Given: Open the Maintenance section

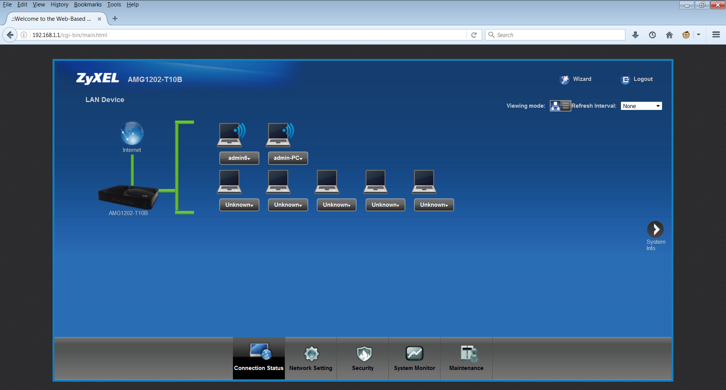Looking at the screenshot, I should click(x=466, y=358).
